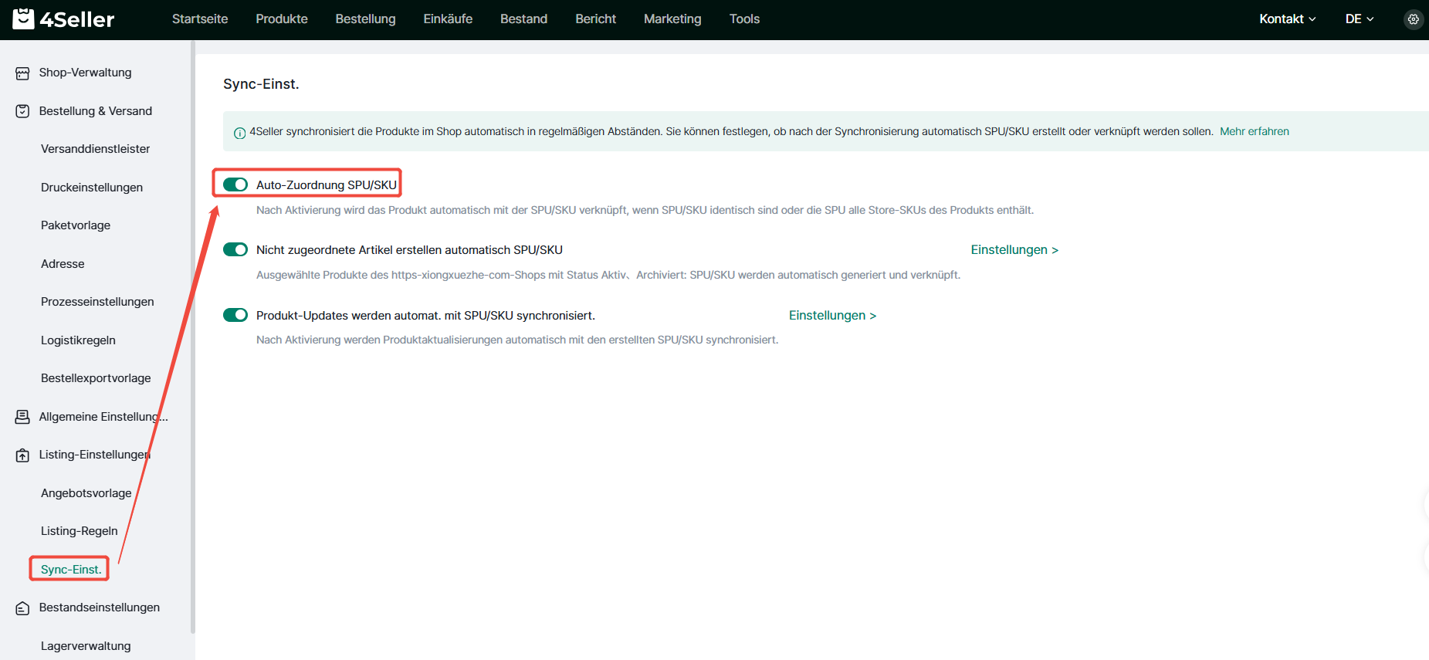Open the Marketing menu

[x=672, y=19]
